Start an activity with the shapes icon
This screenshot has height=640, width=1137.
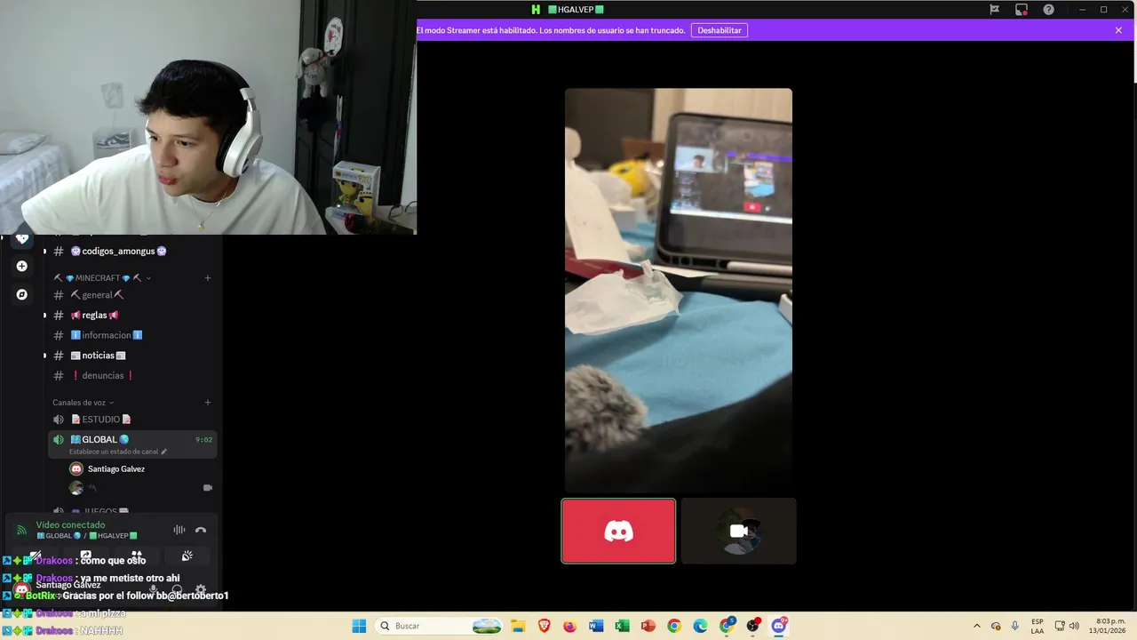(137, 556)
